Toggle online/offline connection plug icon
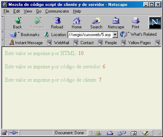Screen dimensions: 163x137 tap(14, 133)
